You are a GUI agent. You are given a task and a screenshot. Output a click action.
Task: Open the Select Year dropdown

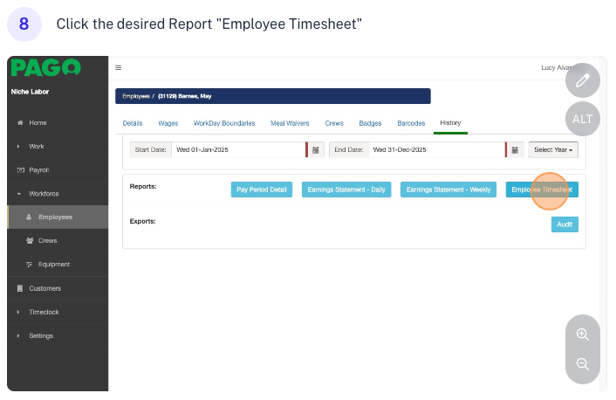(553, 149)
